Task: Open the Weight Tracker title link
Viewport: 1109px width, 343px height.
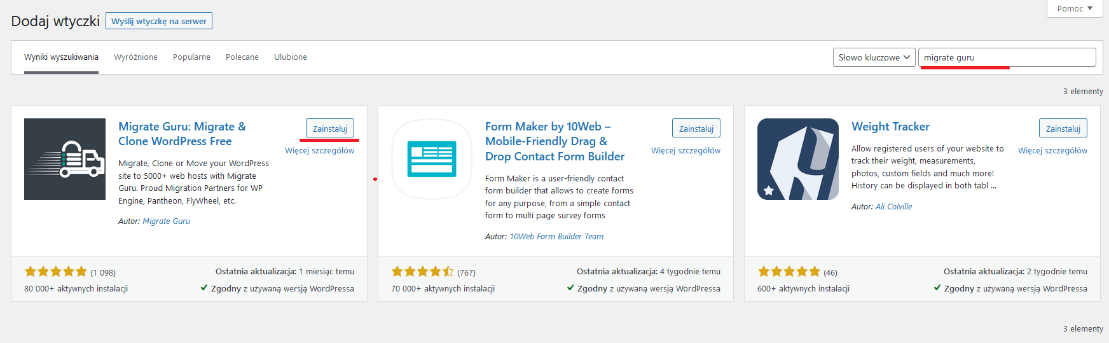Action: pos(890,127)
